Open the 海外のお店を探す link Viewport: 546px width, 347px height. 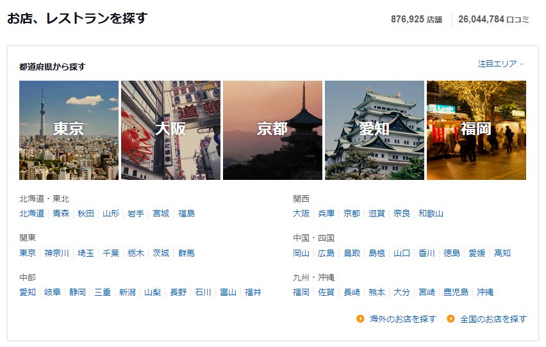402,319
